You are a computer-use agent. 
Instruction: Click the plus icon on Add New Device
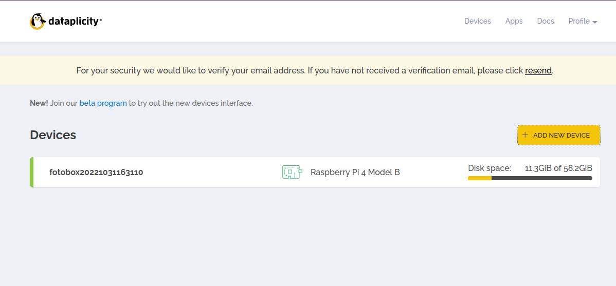(526, 135)
